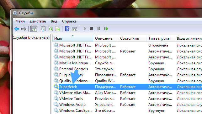Click the Служба п... description cell

click(105, 63)
